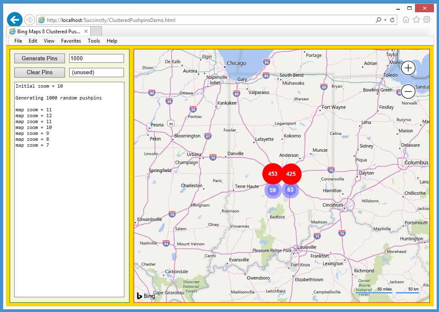Viewport: 439px width, 312px height.
Task: Maximize the browser window
Action: point(409,8)
